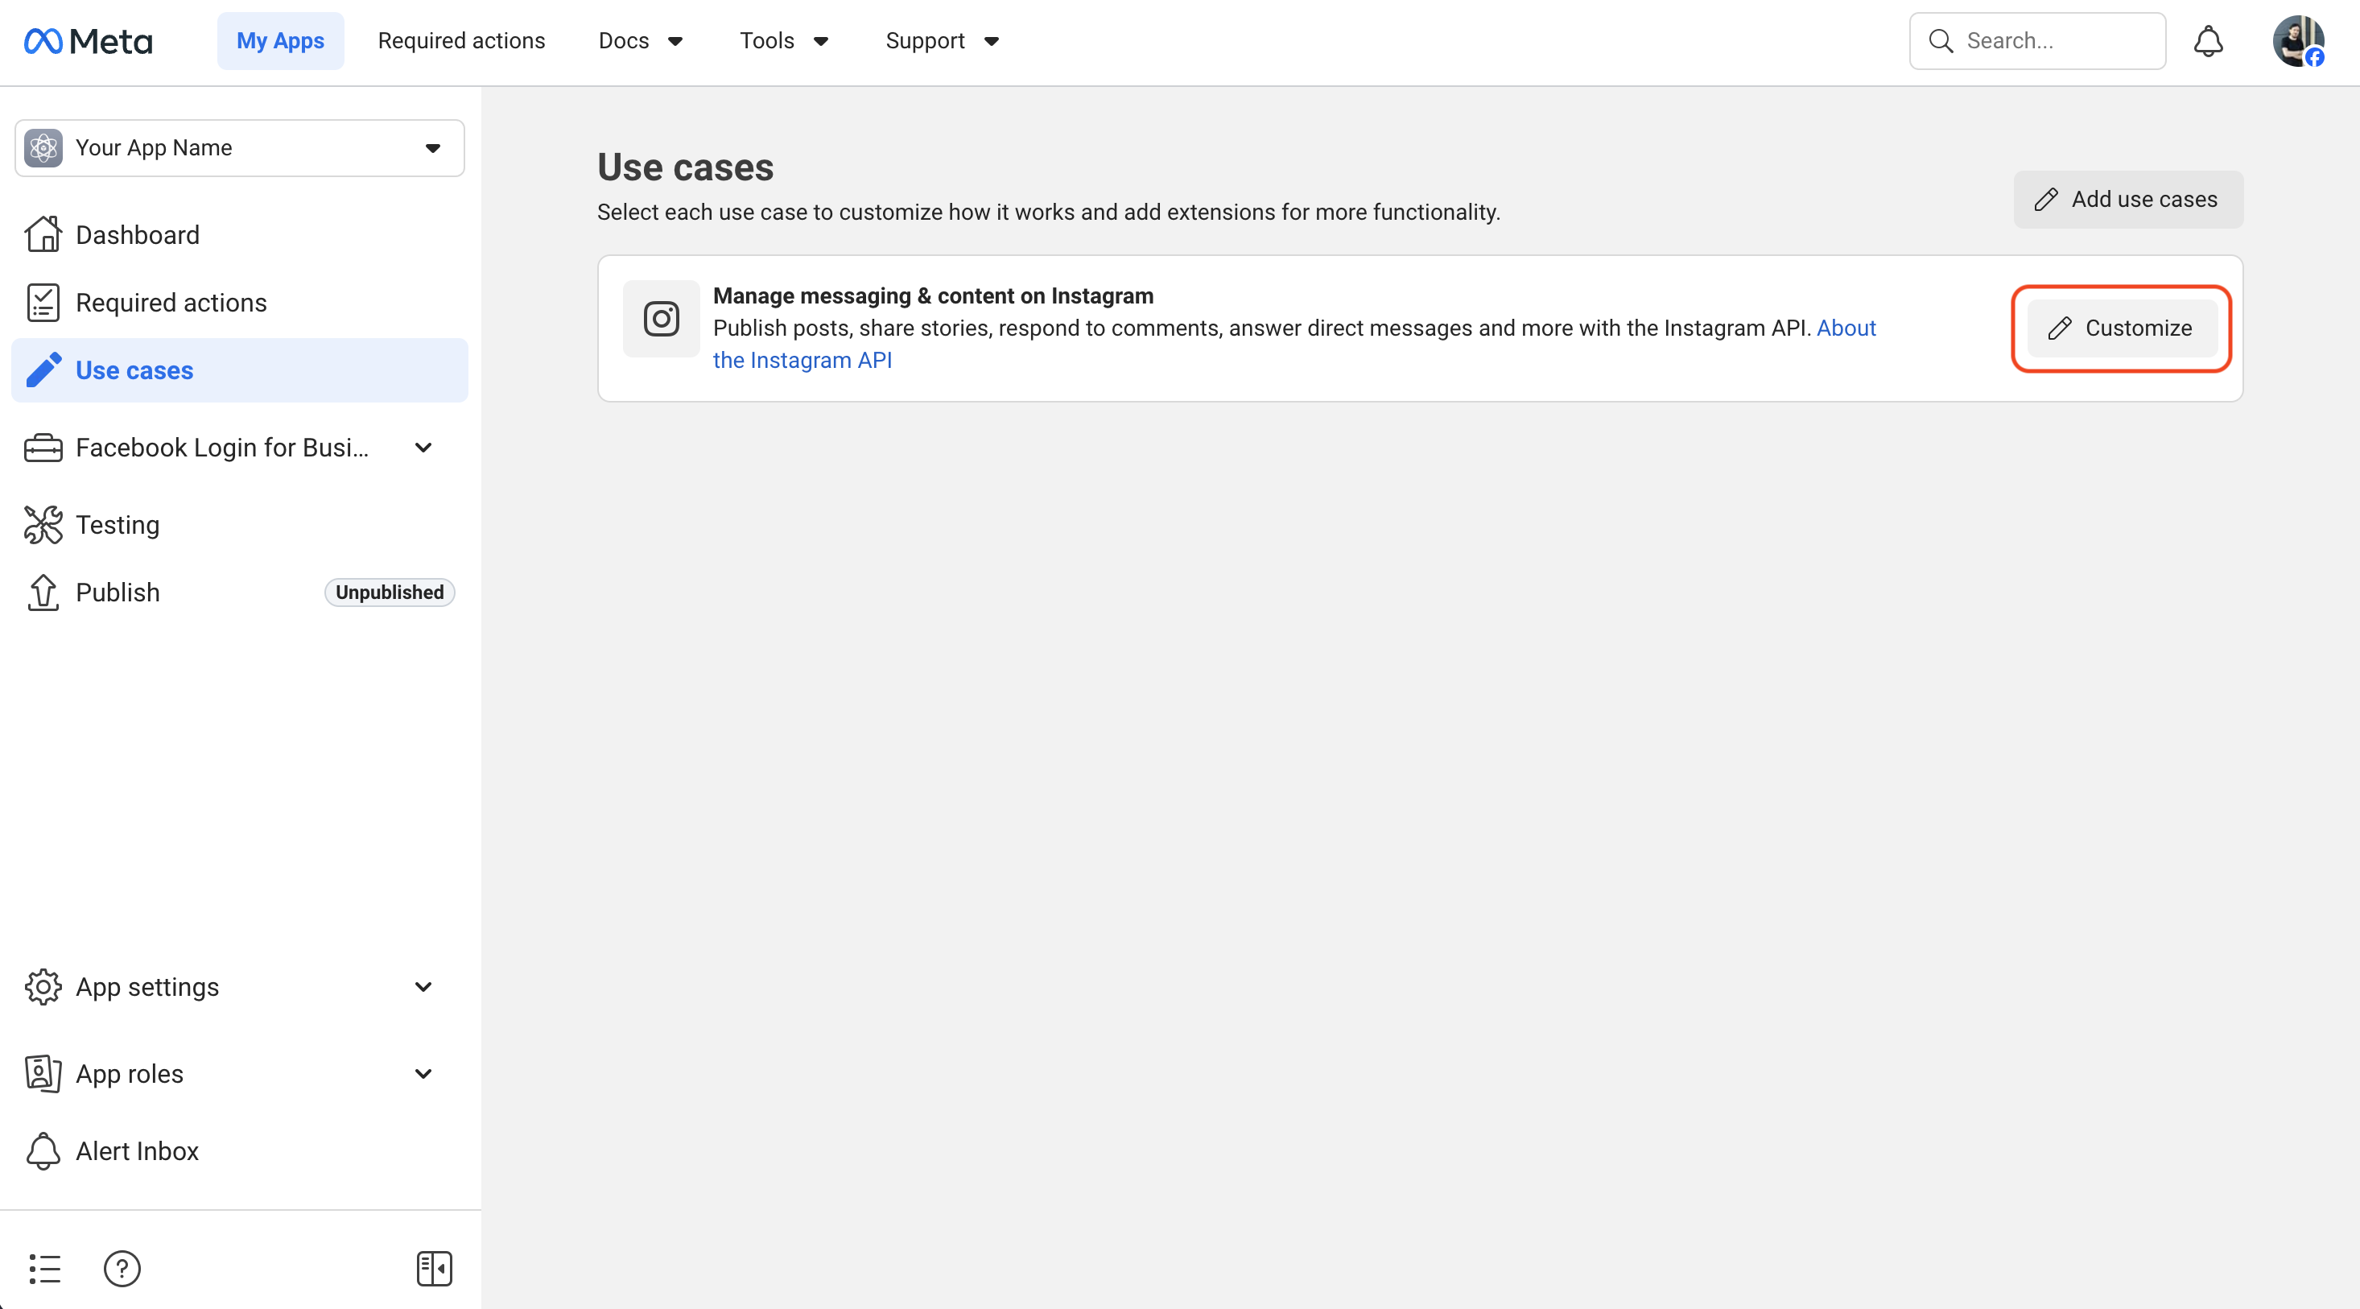Open Required actions in top navigation

coord(461,41)
